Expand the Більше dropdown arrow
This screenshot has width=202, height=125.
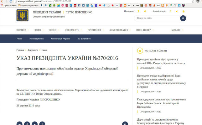(182, 30)
